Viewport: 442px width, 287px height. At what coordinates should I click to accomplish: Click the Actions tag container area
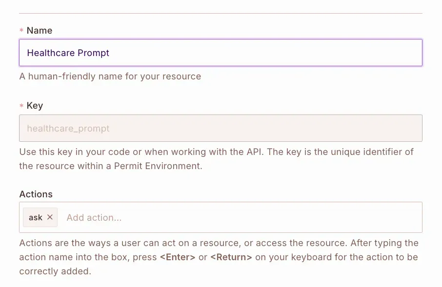[x=220, y=217]
